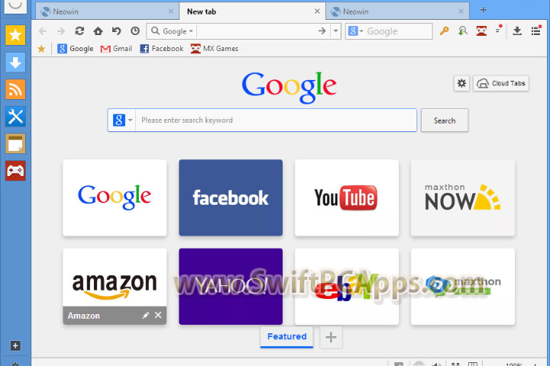Open the game controller sidebar icon

coord(15,171)
